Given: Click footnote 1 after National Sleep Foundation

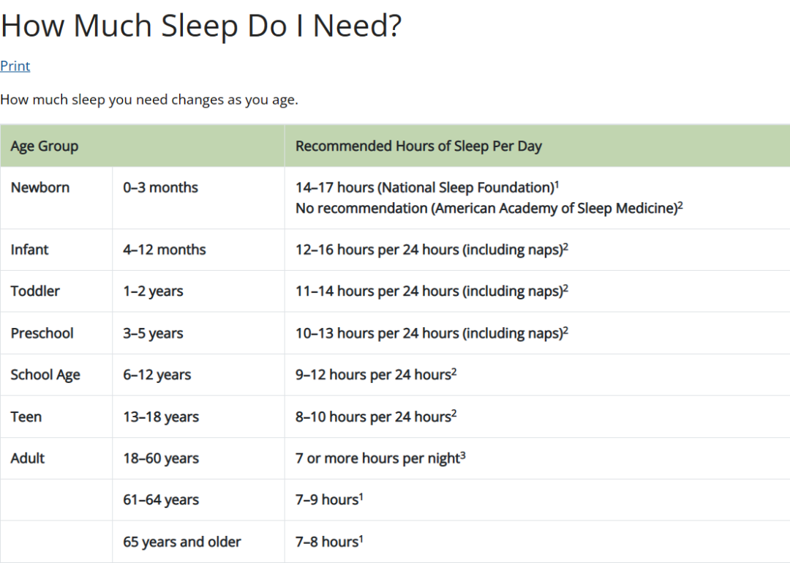Looking at the screenshot, I should coord(557,184).
